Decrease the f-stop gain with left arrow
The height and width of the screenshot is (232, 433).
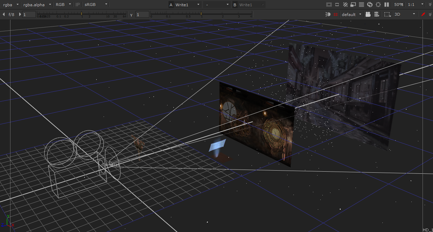click(x=3, y=15)
